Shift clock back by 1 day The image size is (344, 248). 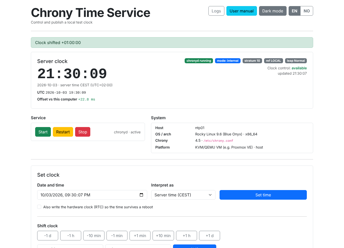click(x=48, y=236)
